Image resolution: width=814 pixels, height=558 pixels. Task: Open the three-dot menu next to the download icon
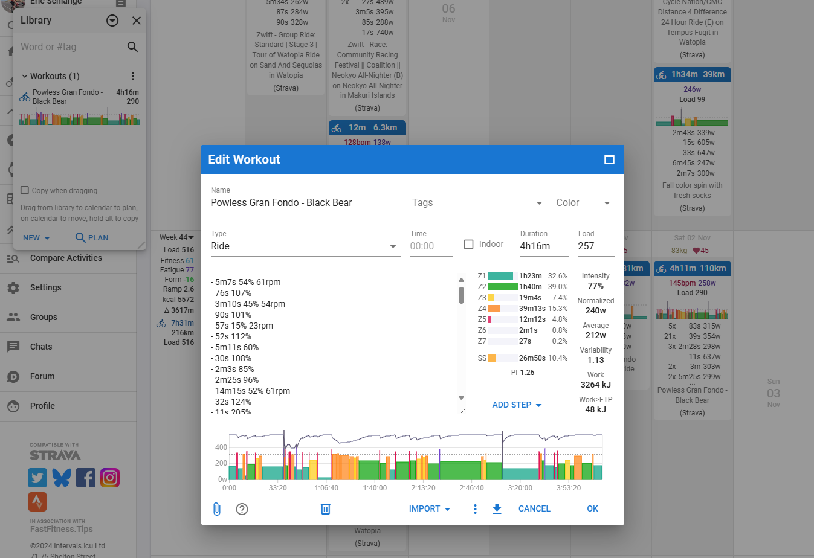click(475, 509)
